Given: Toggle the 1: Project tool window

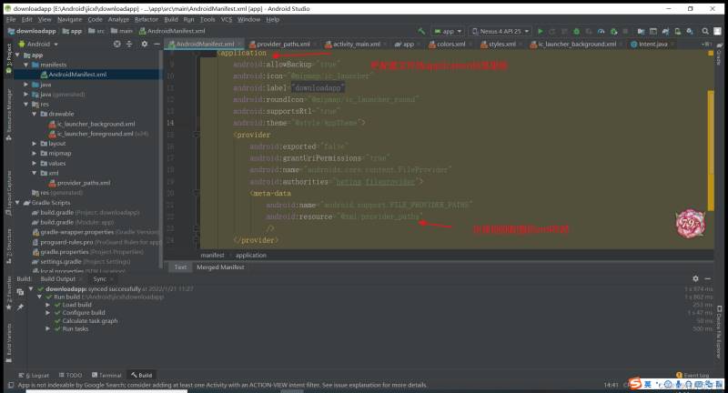Looking at the screenshot, I should pyautogui.click(x=8, y=58).
